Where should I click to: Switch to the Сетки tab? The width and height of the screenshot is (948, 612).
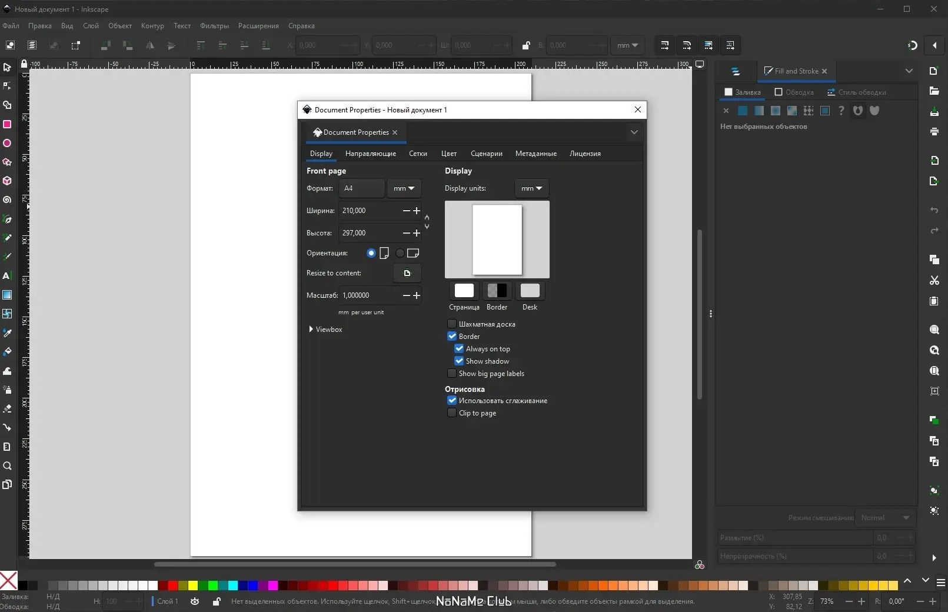[418, 154]
